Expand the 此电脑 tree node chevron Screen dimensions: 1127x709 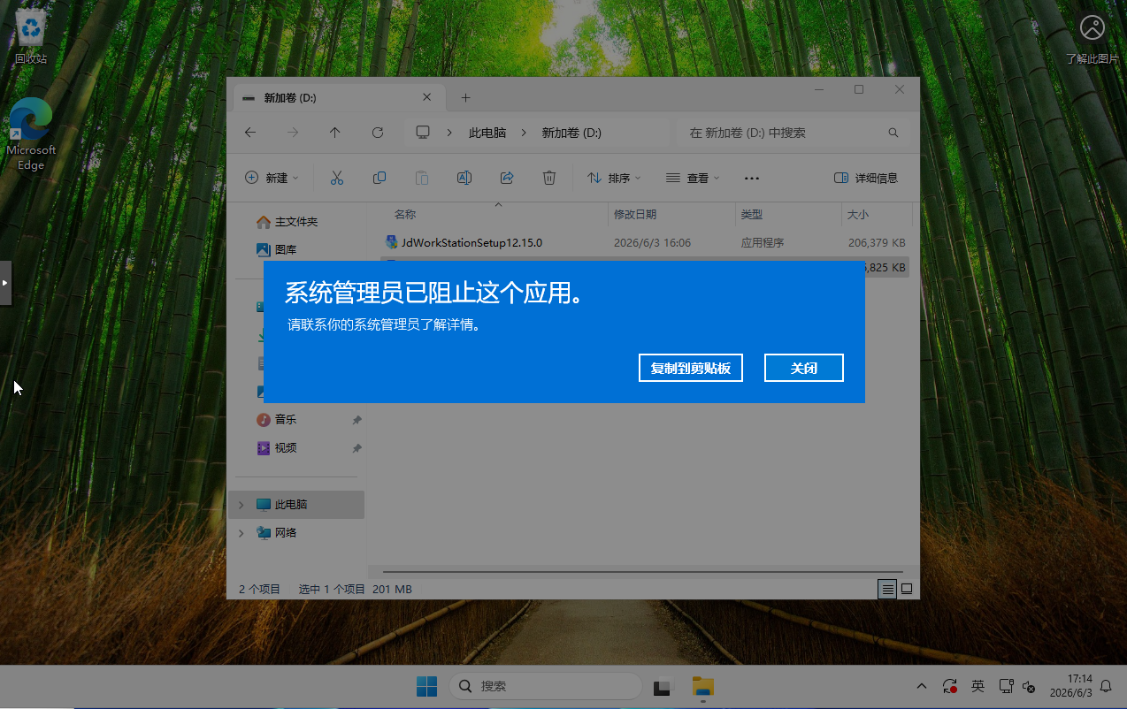(241, 505)
